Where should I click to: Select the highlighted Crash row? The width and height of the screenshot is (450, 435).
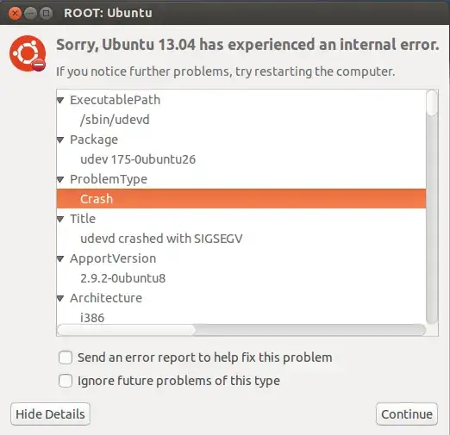coord(241,199)
